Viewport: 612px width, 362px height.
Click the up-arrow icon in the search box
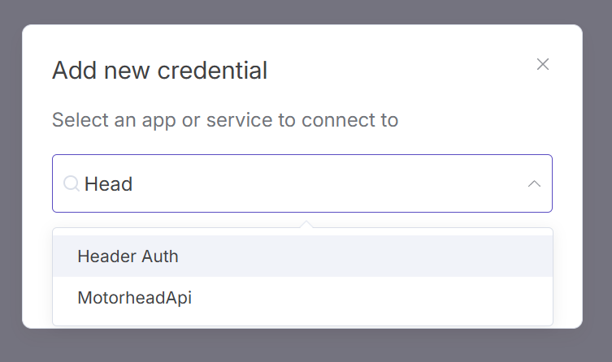(534, 183)
